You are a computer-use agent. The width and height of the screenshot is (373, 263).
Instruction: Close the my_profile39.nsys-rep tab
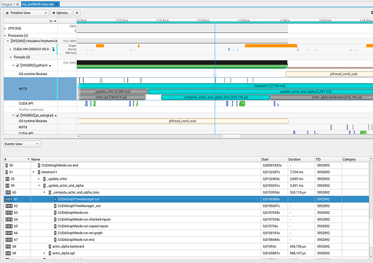click(56, 4)
